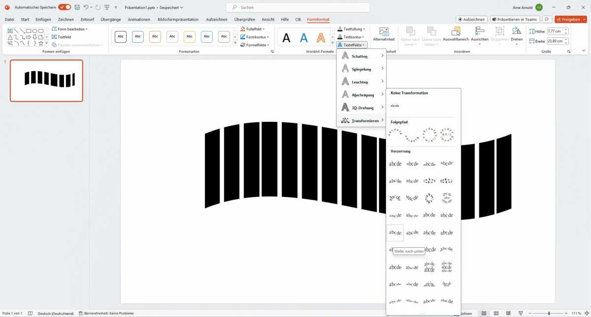591x317 pixels.
Task: Switch to Normal view icon in status bar
Action: click(484, 313)
